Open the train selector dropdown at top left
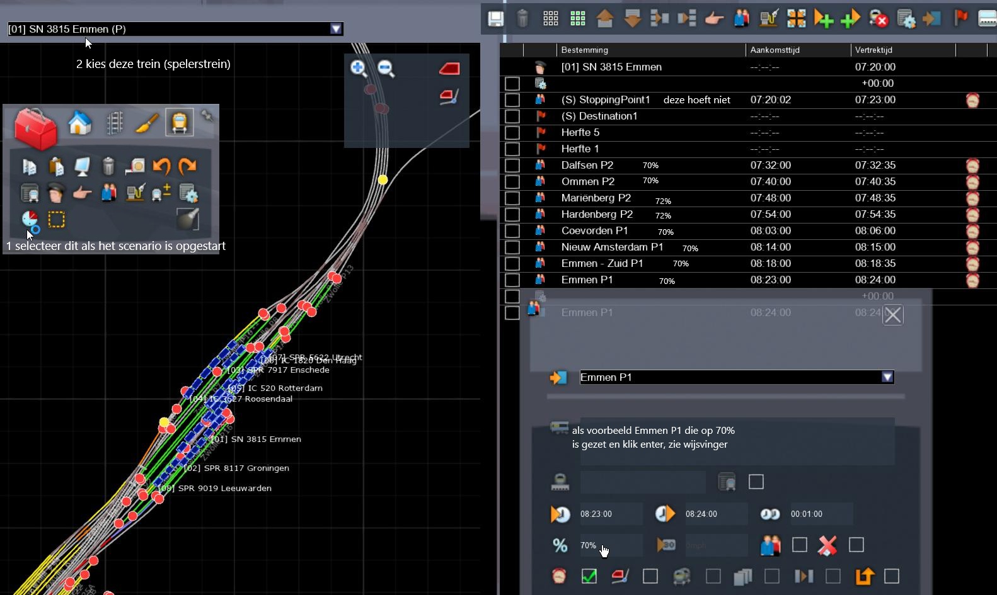This screenshot has width=997, height=595. pos(336,29)
